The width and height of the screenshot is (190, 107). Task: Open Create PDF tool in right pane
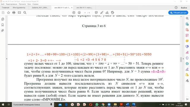click(187, 30)
